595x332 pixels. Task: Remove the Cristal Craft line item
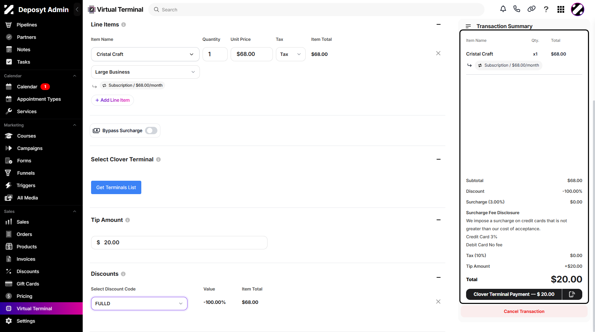click(x=438, y=53)
